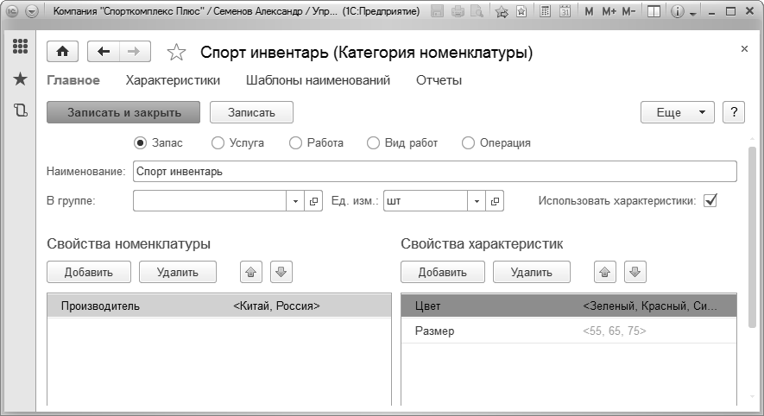The image size is (764, 416).
Task: Select the Услуга radio button
Action: click(218, 142)
